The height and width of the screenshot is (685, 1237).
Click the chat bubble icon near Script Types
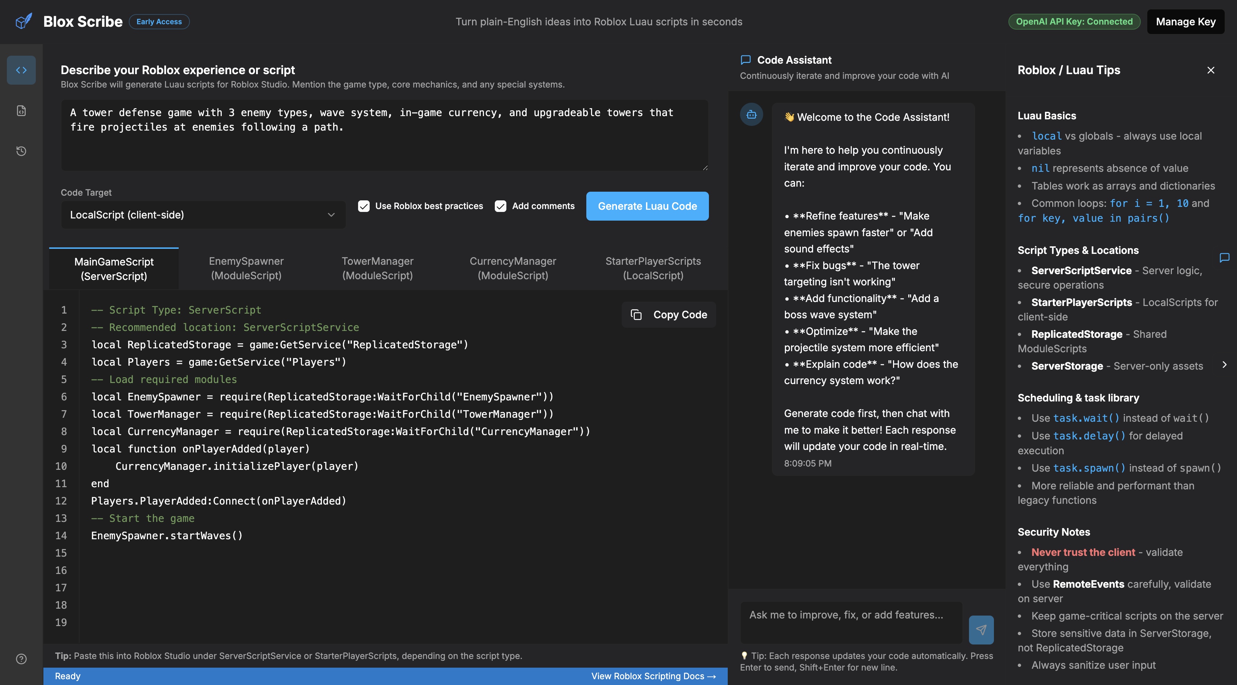[1224, 257]
